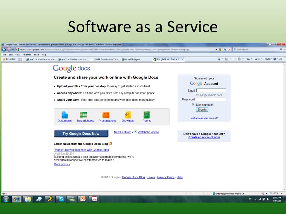Open the tab list dropdown arrow

coord(24,59)
